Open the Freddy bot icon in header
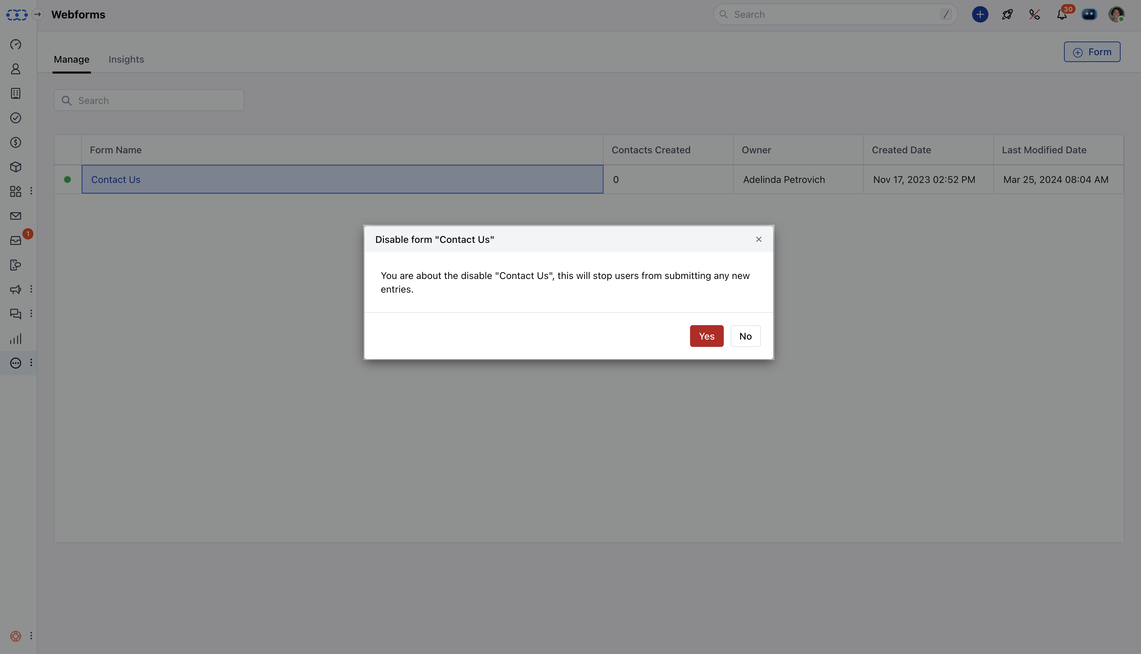The width and height of the screenshot is (1141, 654). pyautogui.click(x=1089, y=14)
